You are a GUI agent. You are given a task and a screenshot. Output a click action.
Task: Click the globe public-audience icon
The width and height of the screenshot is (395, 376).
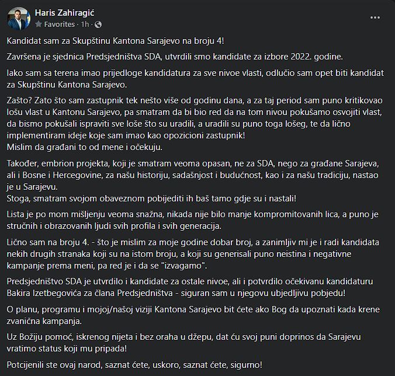pos(98,25)
